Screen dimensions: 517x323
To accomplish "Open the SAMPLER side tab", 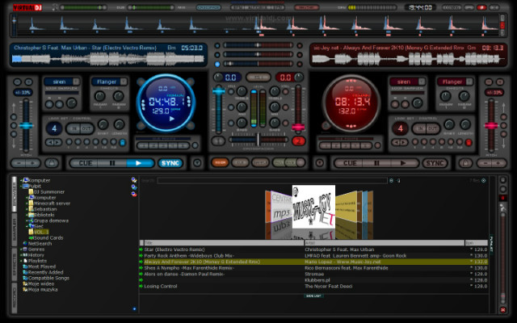I will click(15, 229).
